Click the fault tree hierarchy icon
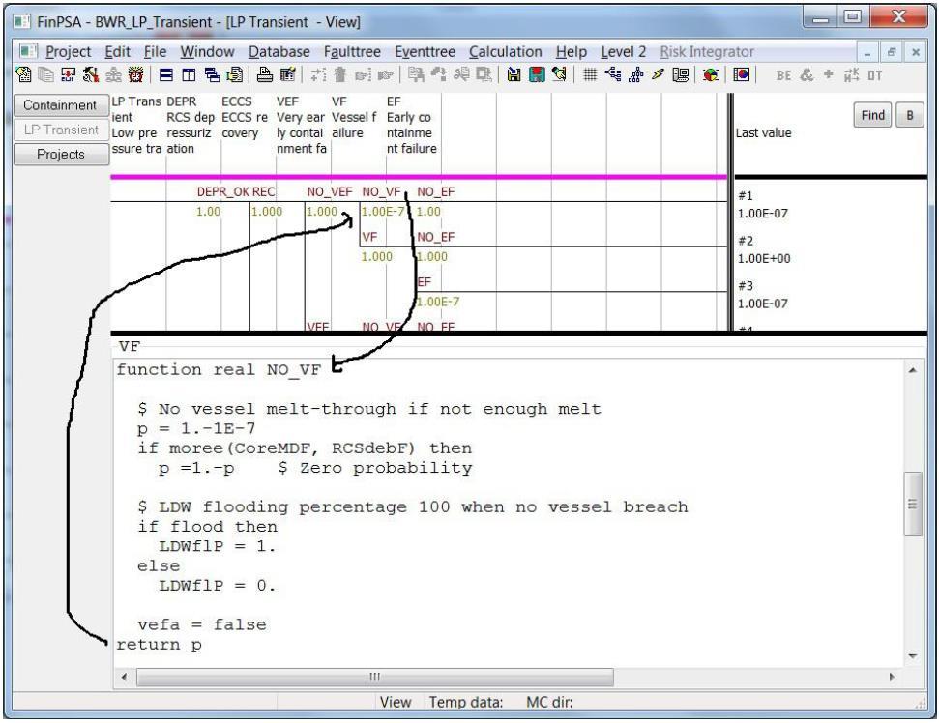 pos(636,74)
